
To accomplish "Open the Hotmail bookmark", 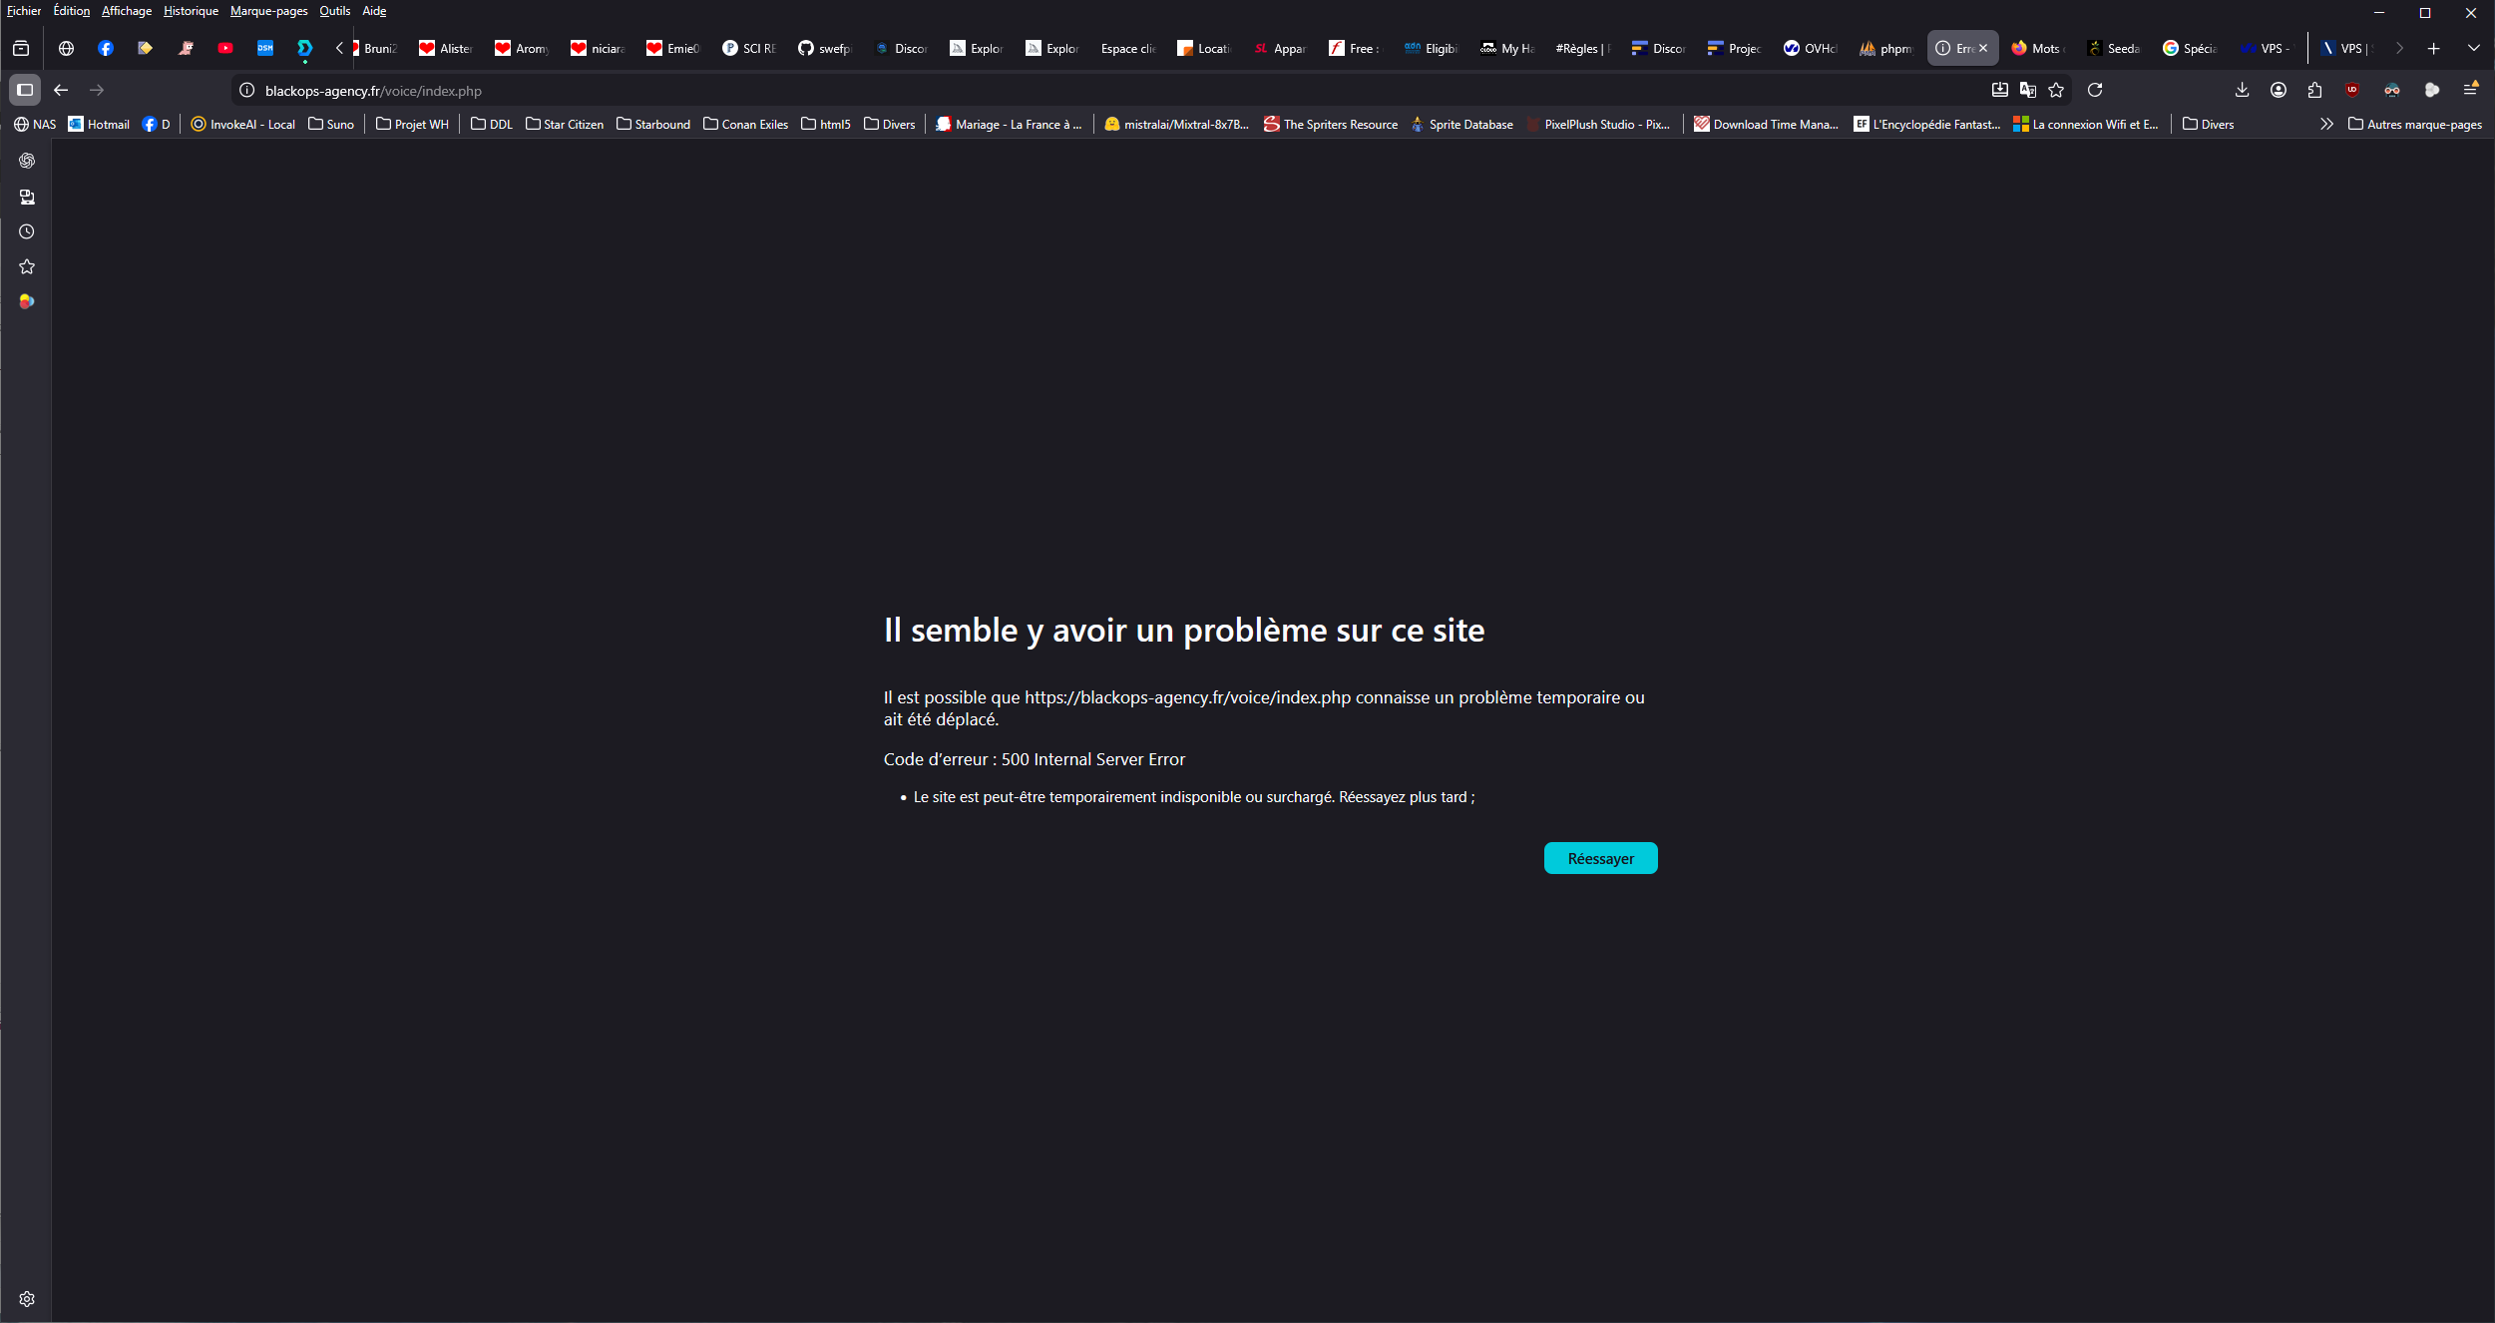I will 99,124.
